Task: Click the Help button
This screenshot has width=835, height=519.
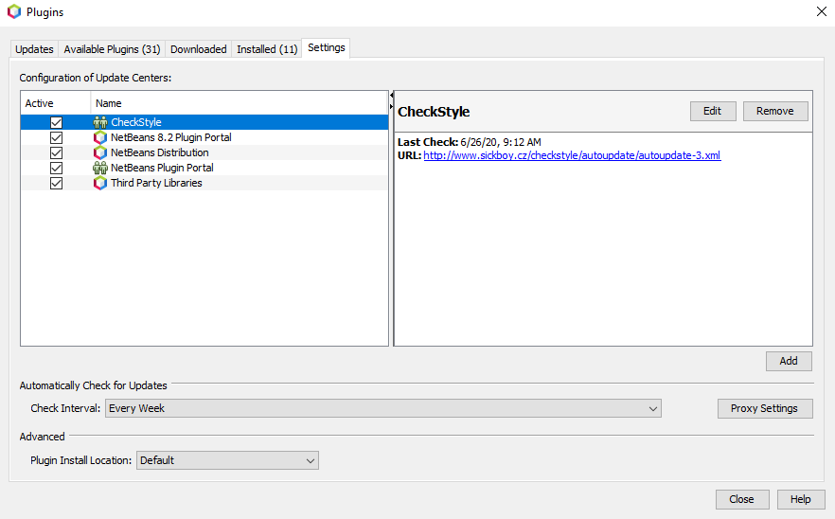Action: [800, 499]
